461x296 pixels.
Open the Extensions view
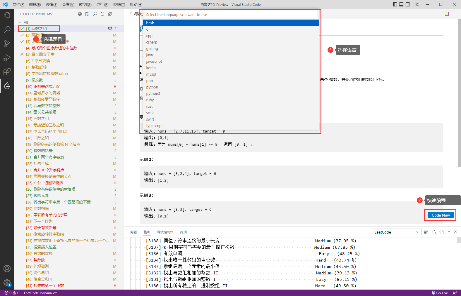tap(7, 72)
